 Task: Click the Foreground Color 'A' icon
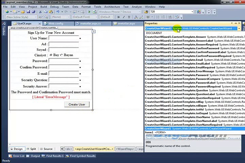136,17
